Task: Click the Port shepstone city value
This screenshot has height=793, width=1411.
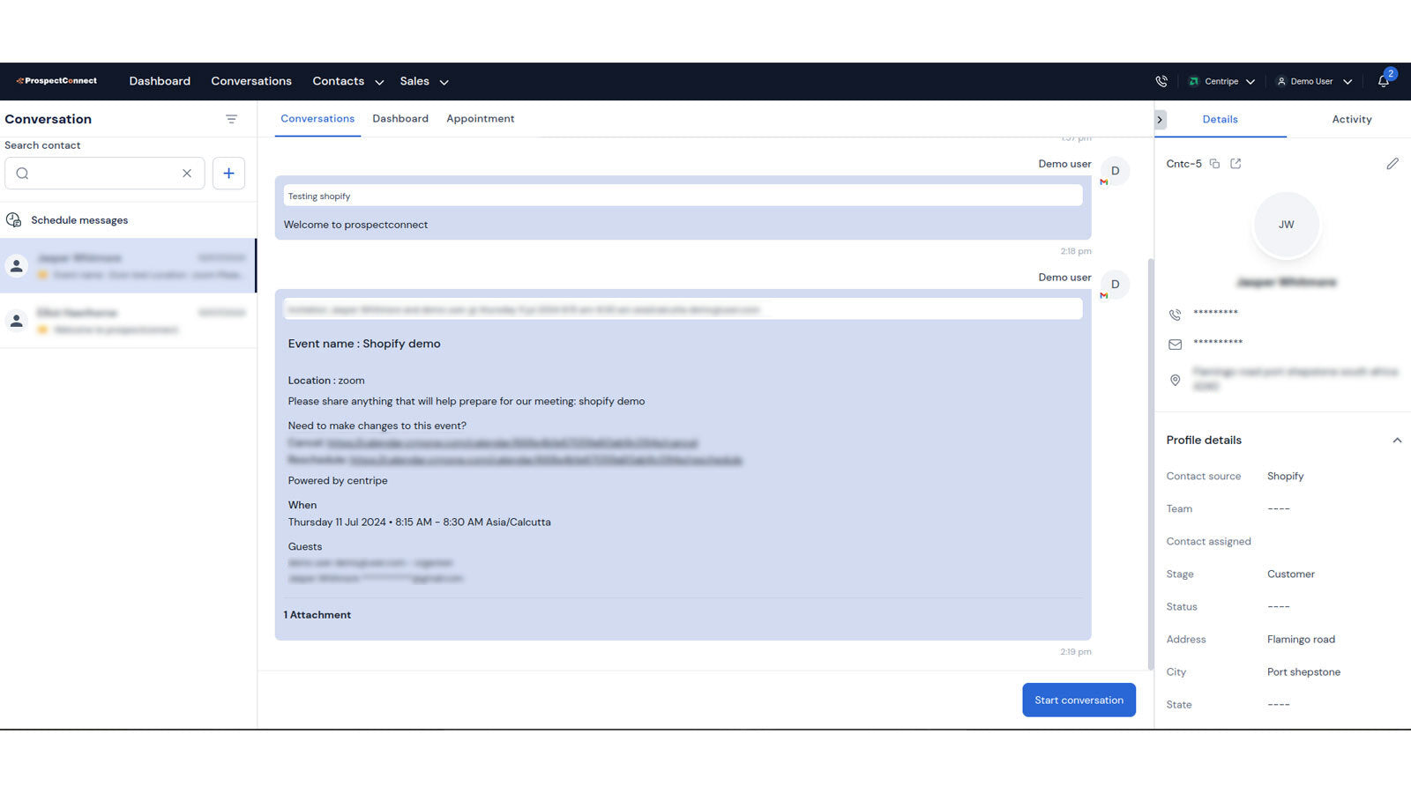Action: coord(1304,672)
